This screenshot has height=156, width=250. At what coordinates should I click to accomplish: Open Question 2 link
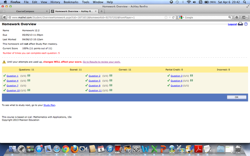95,76
